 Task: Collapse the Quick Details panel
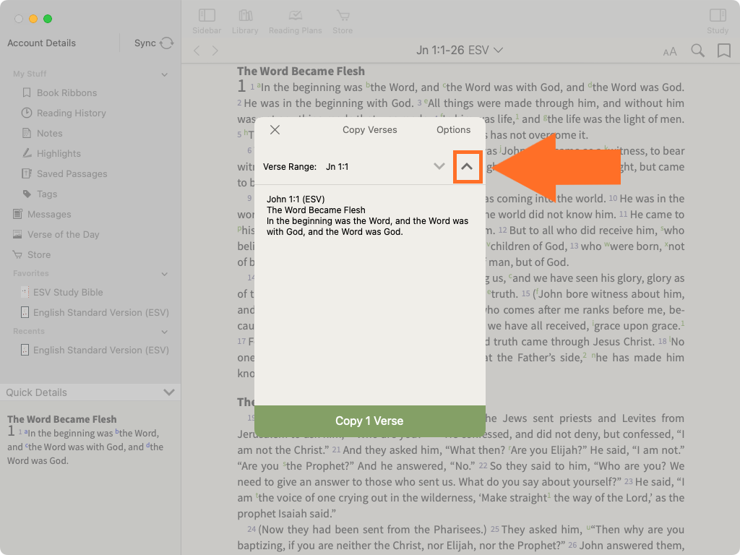point(169,392)
